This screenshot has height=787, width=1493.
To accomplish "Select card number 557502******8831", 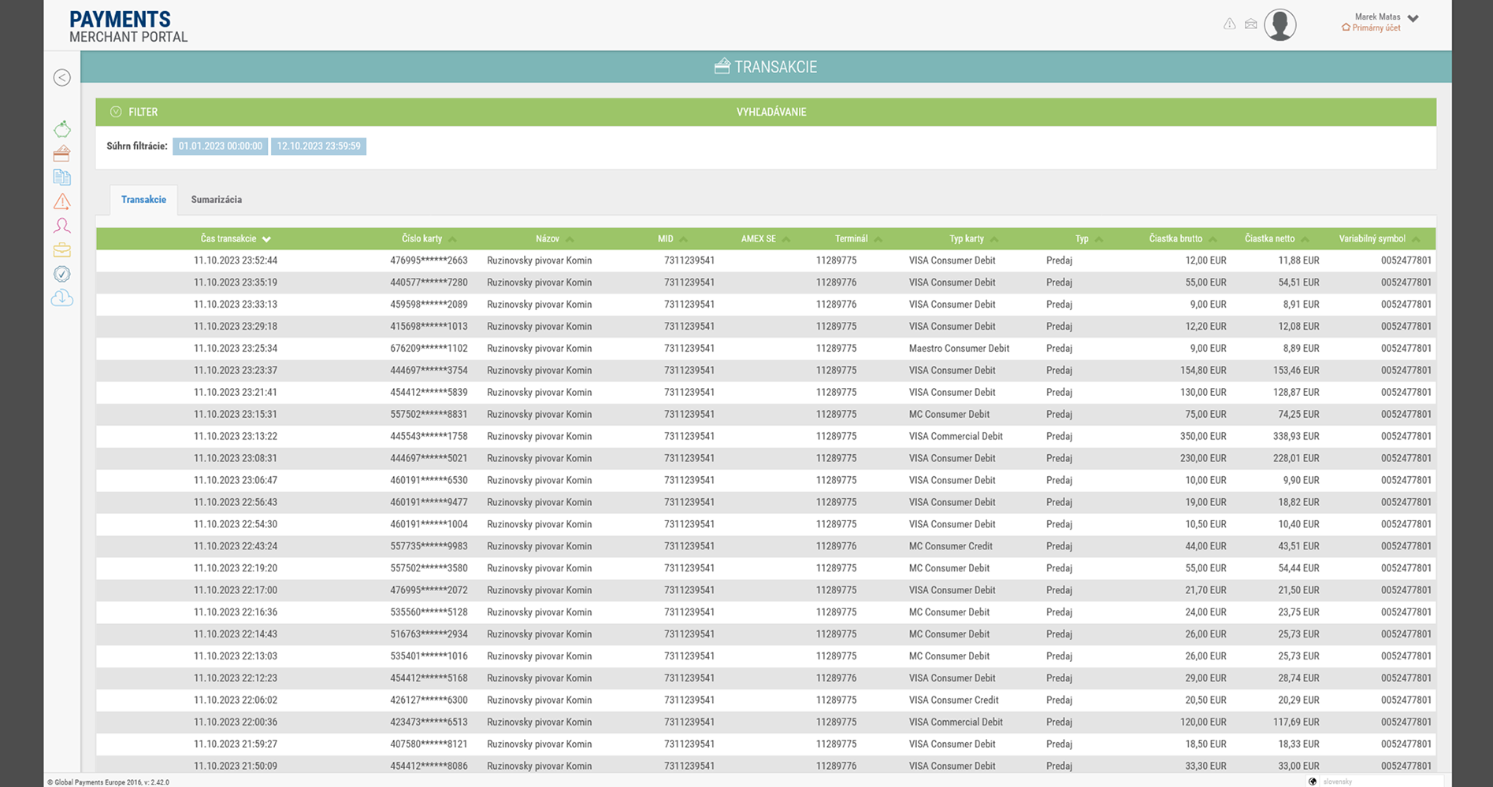I will [429, 415].
